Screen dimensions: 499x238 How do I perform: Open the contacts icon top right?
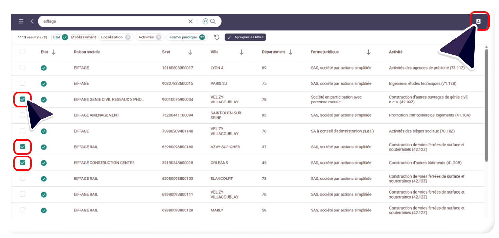point(479,21)
